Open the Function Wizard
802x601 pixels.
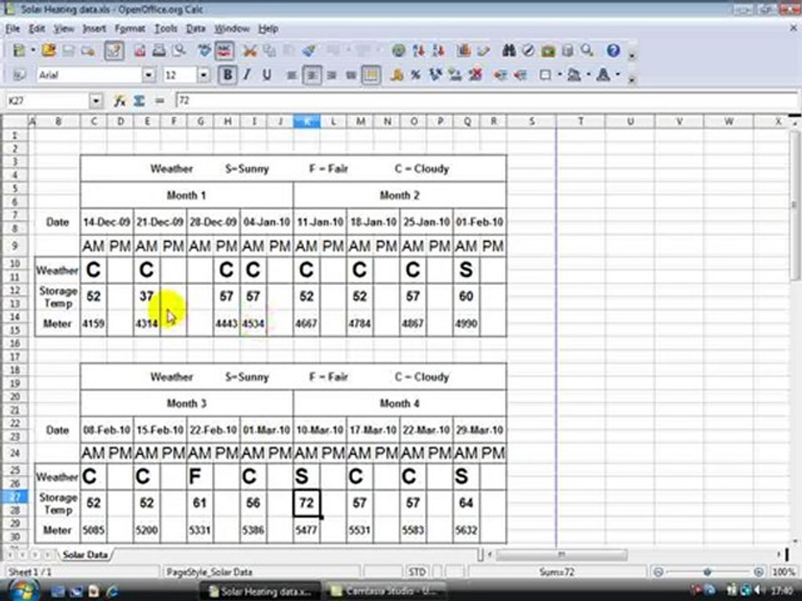[x=119, y=101]
